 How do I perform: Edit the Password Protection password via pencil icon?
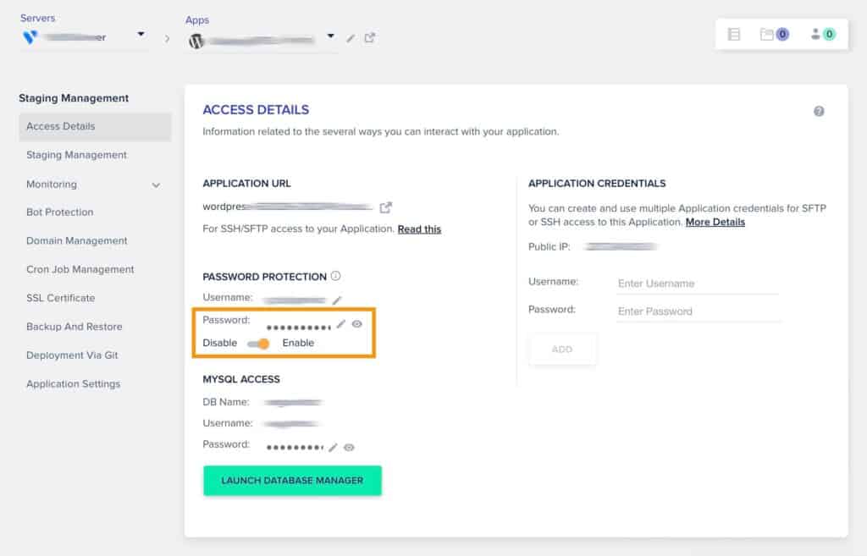(340, 325)
